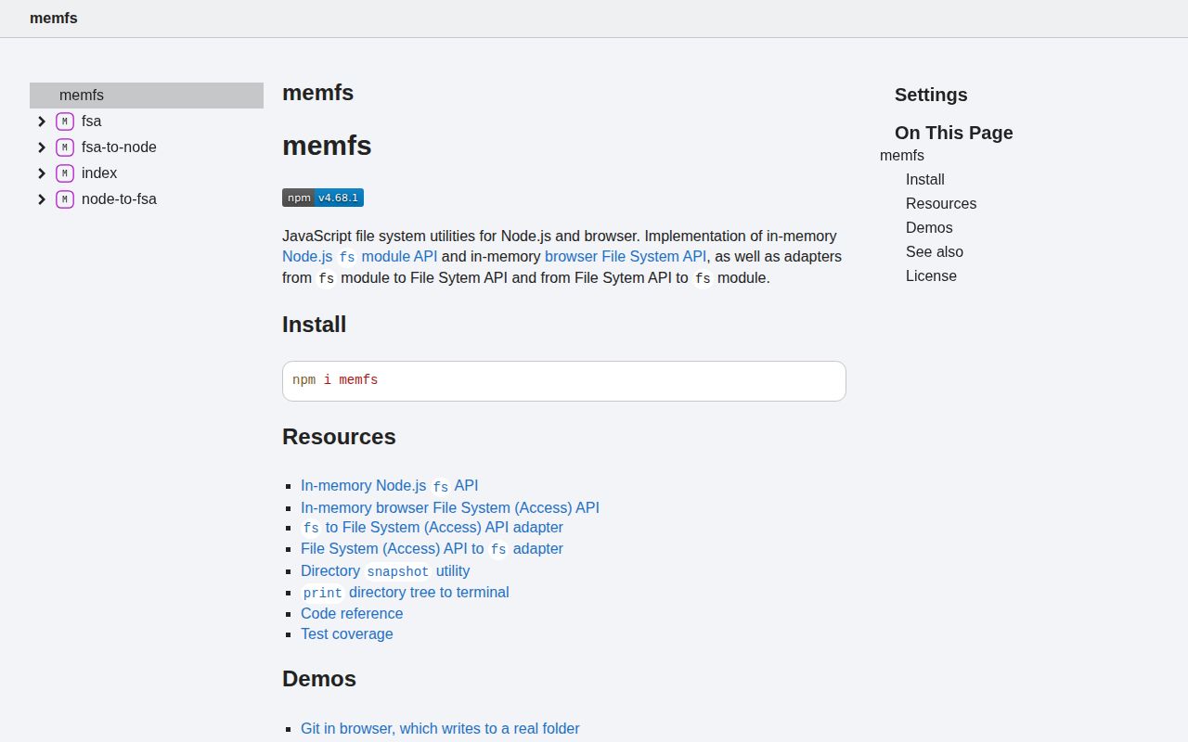
Task: Open the Directory snapshot utility link
Action: [x=385, y=571]
